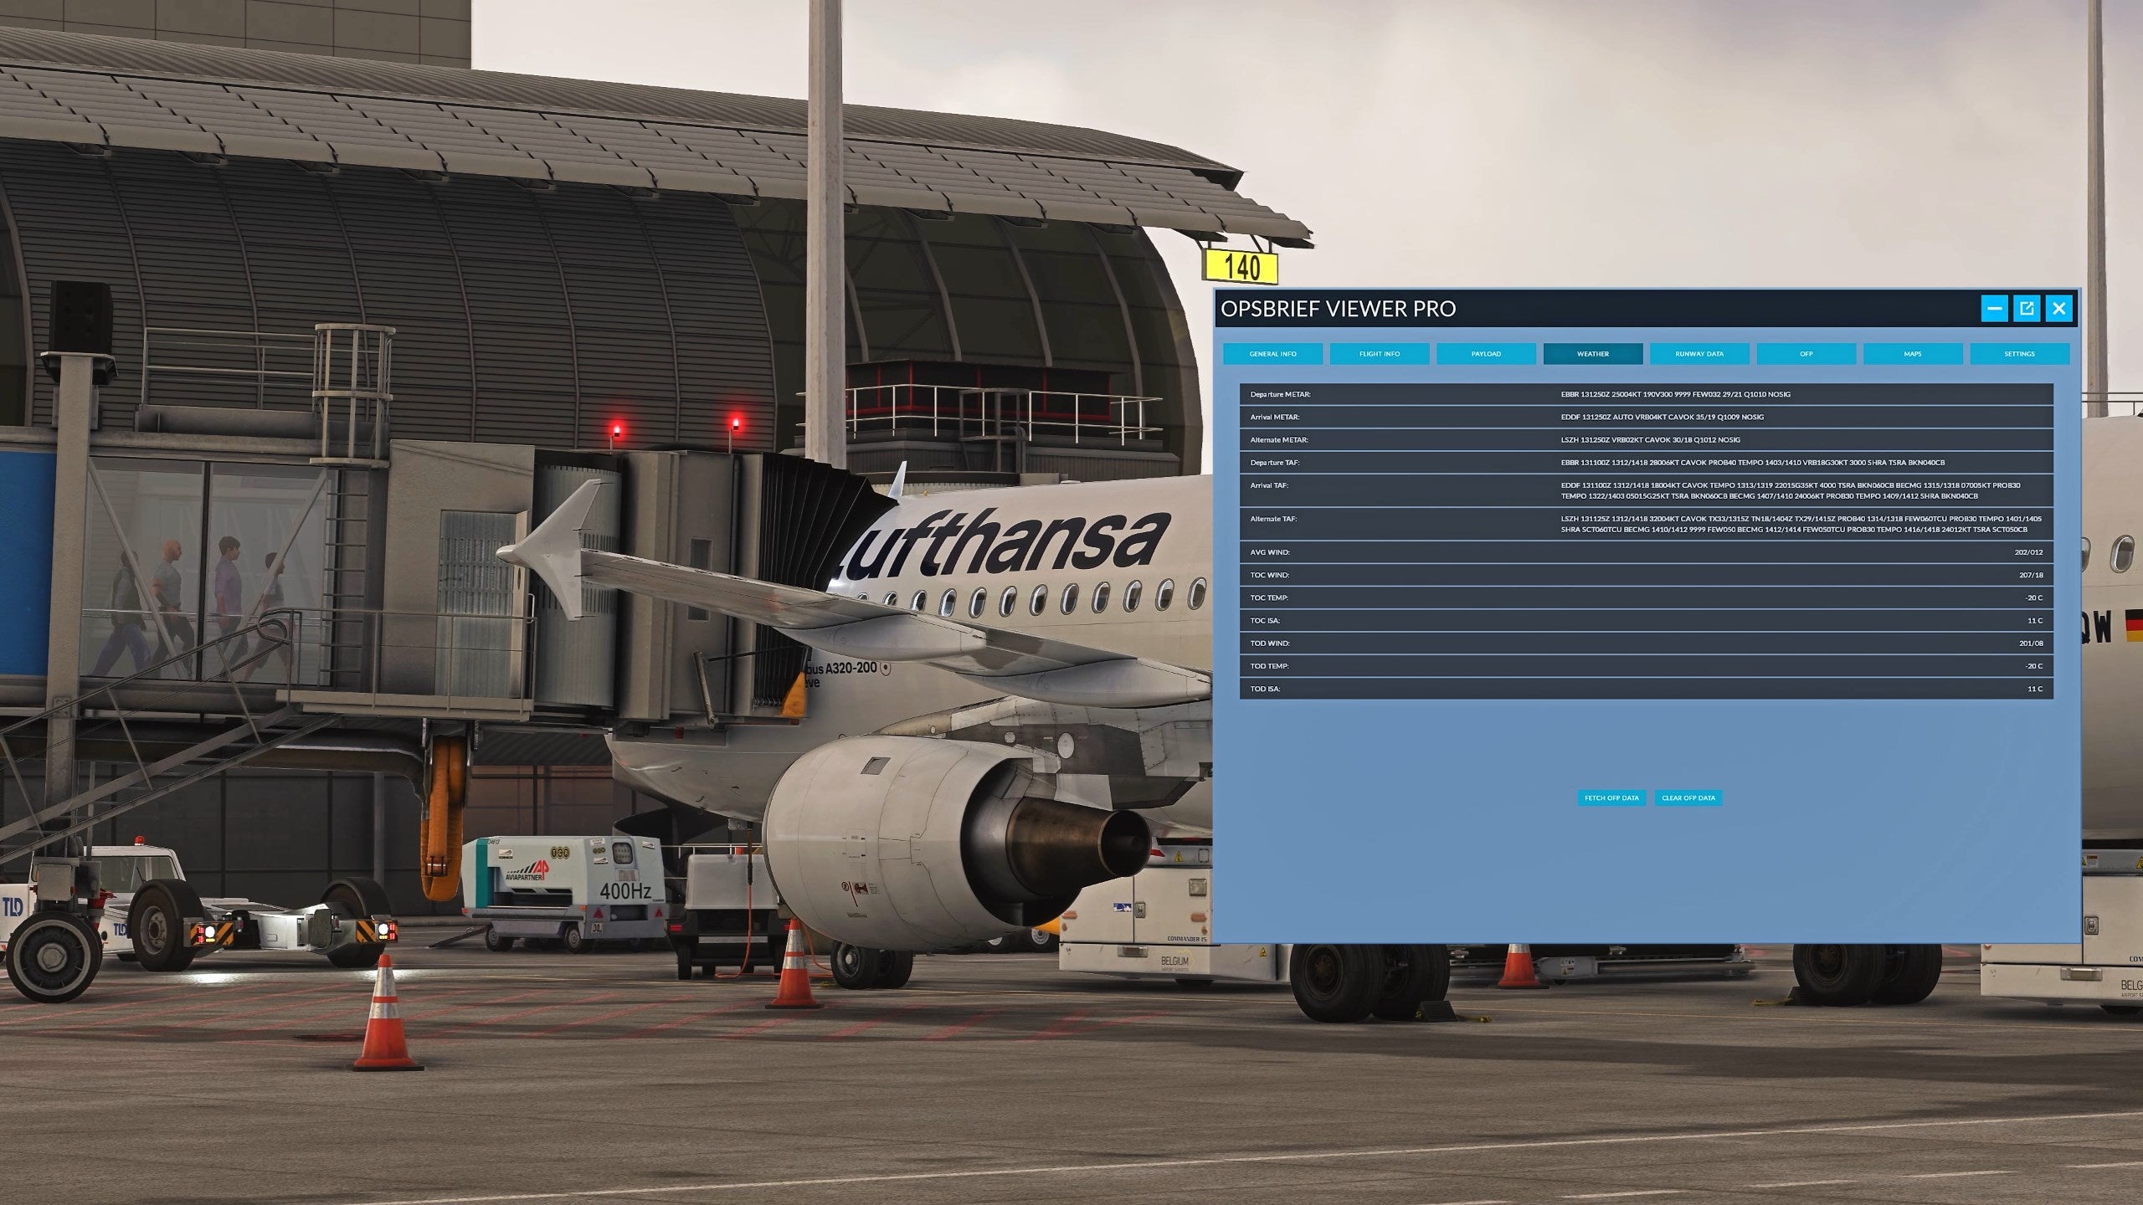Switch to the Flight Info tab
This screenshot has width=2143, height=1205.
click(1379, 354)
